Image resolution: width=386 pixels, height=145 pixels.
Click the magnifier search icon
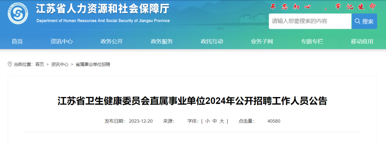point(357,21)
